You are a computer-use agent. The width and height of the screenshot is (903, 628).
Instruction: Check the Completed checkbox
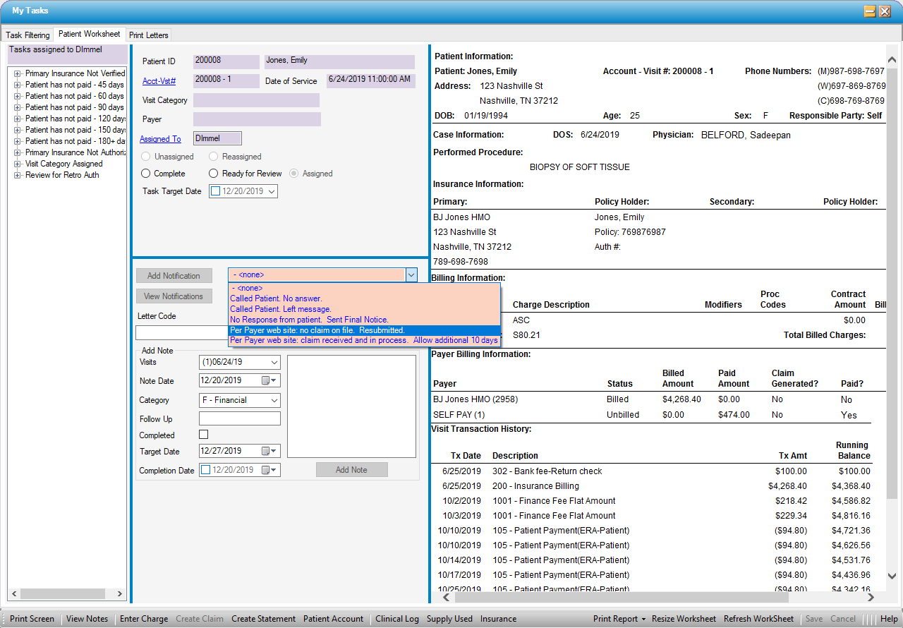(x=204, y=435)
